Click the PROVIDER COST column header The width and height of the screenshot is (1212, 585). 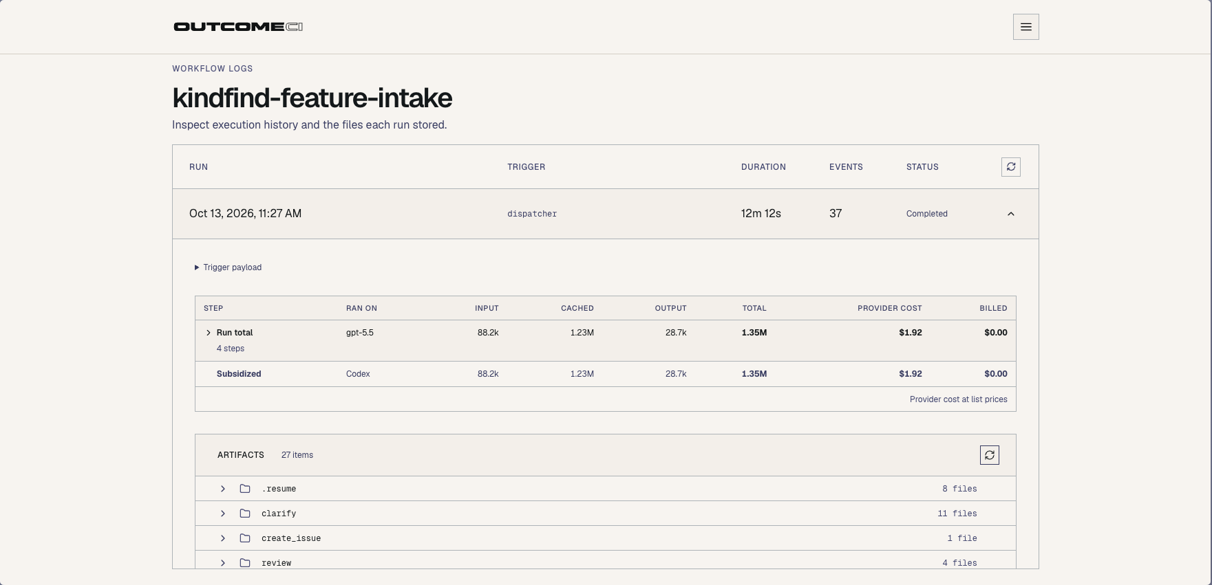click(x=890, y=308)
